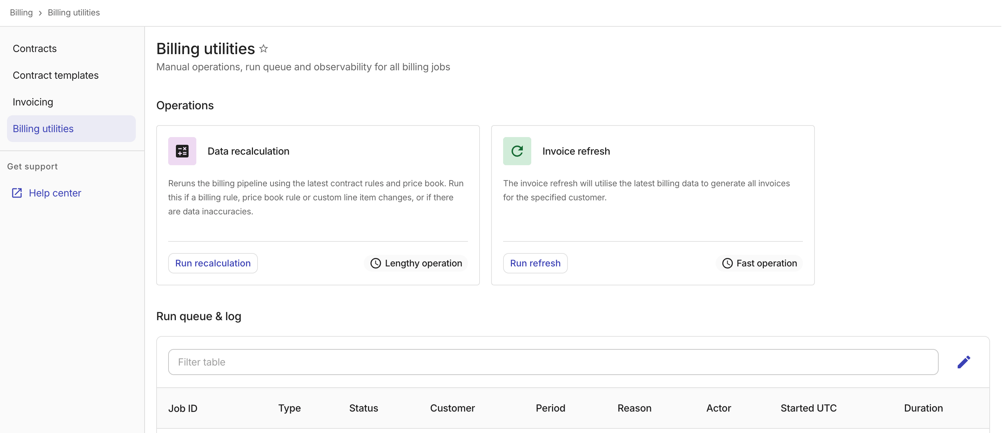This screenshot has width=1002, height=433.
Task: Click the Billing breadcrumb link
Action: pyautogui.click(x=21, y=12)
